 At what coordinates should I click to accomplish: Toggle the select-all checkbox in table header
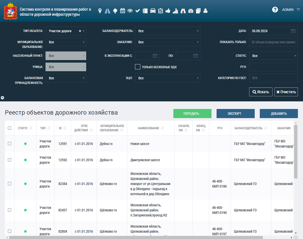(9, 128)
